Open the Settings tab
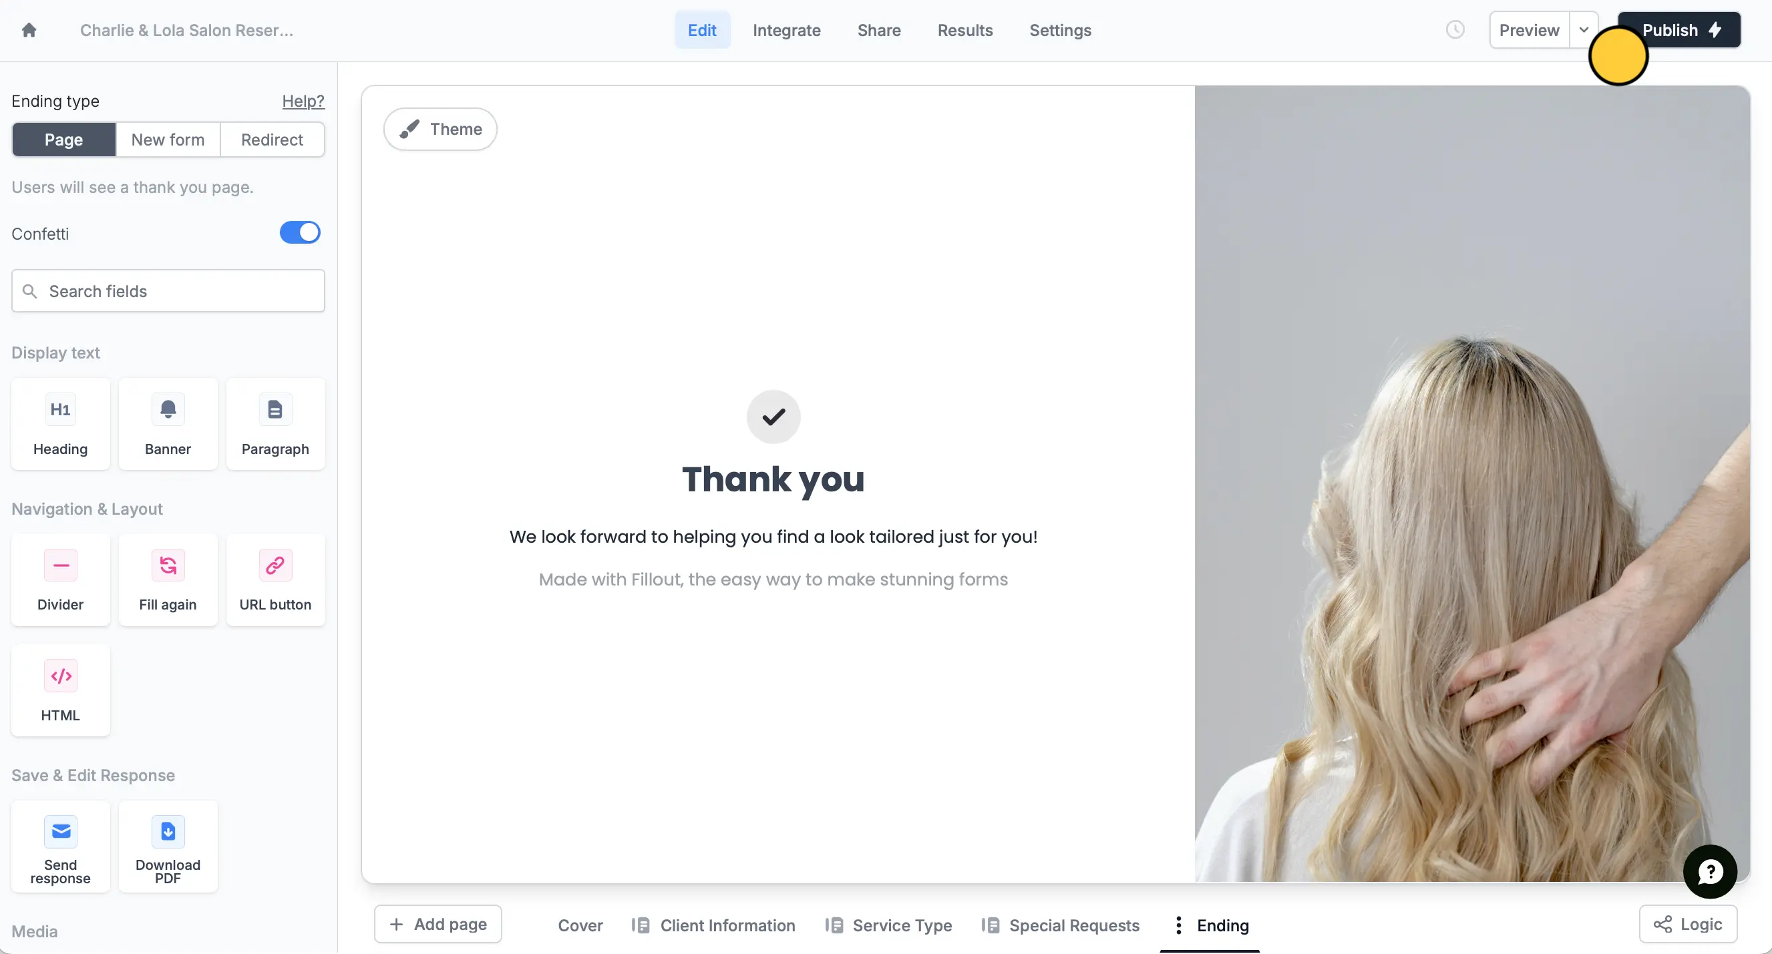The width and height of the screenshot is (1772, 954). (x=1060, y=29)
